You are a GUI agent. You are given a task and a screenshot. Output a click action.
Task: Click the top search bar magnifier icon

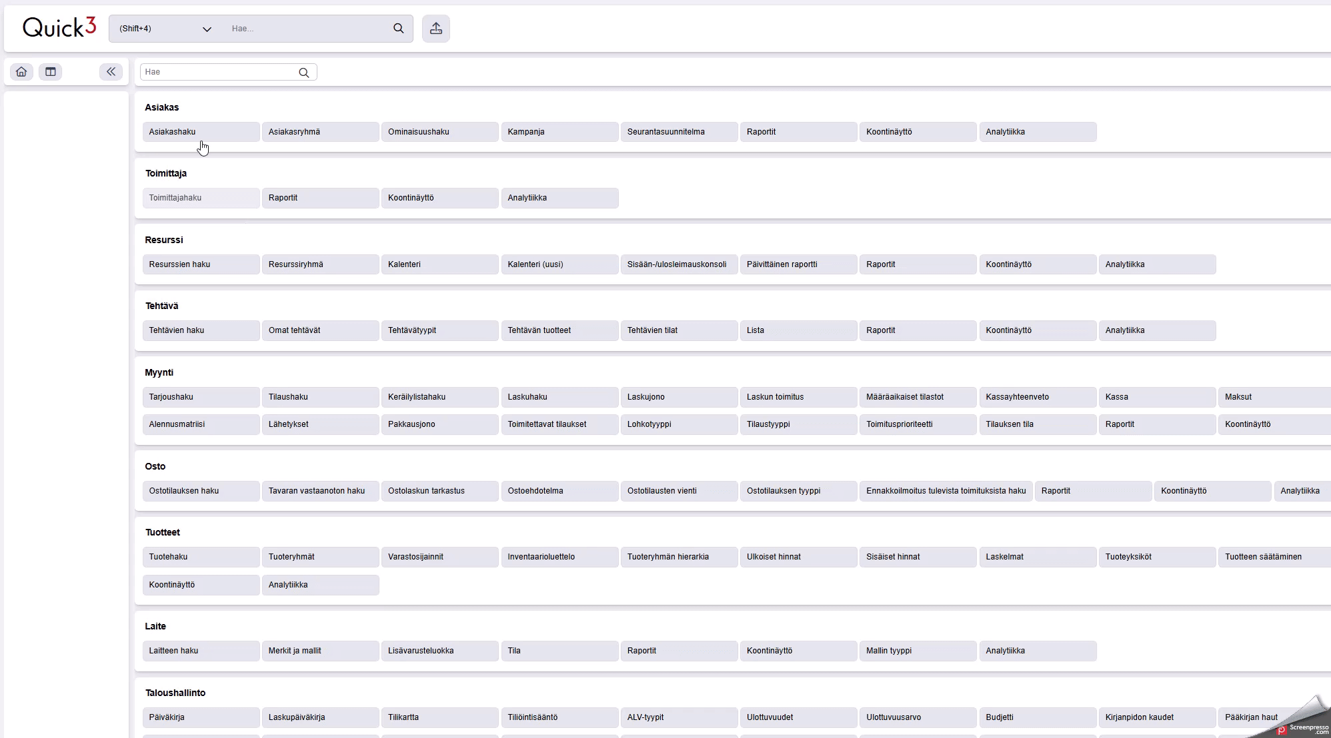399,29
